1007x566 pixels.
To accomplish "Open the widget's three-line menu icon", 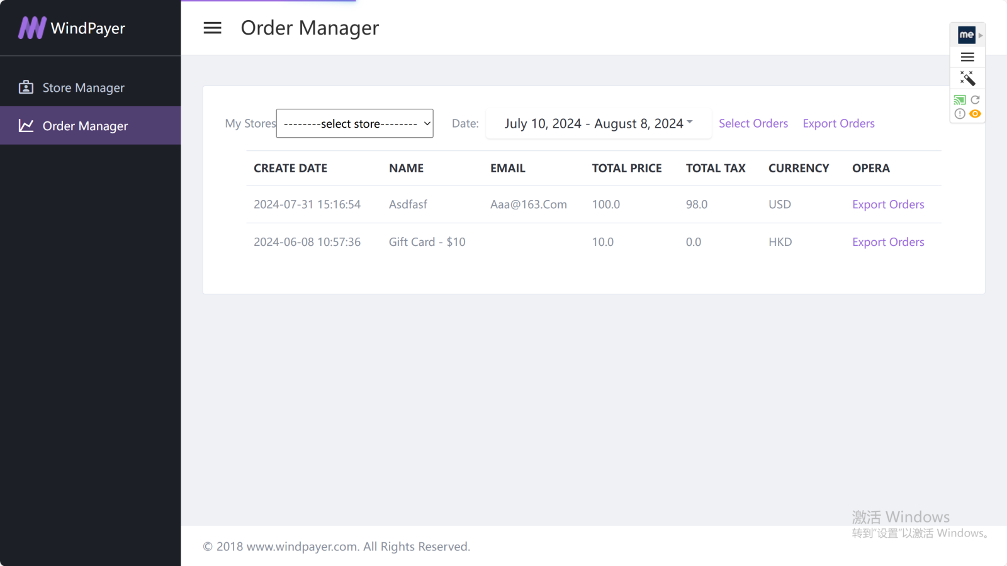I will [x=967, y=57].
